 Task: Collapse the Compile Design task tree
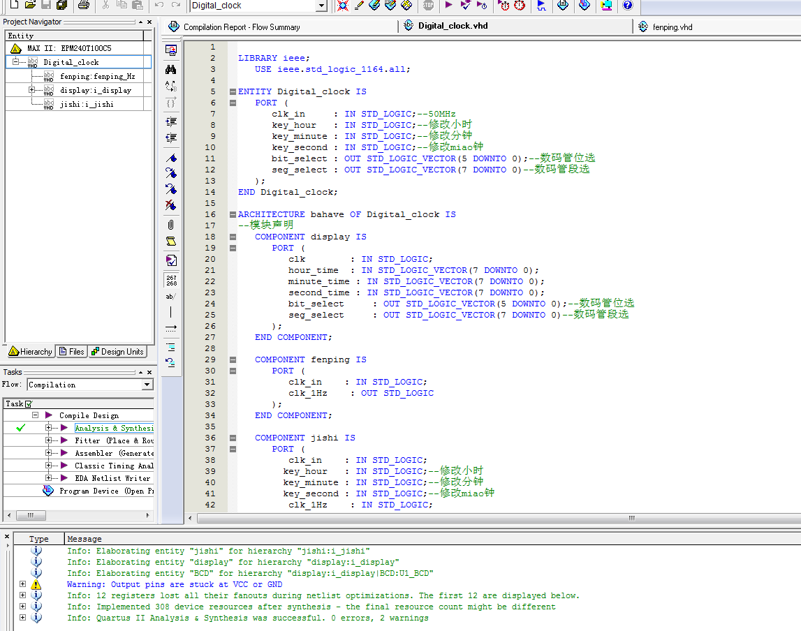click(x=35, y=415)
